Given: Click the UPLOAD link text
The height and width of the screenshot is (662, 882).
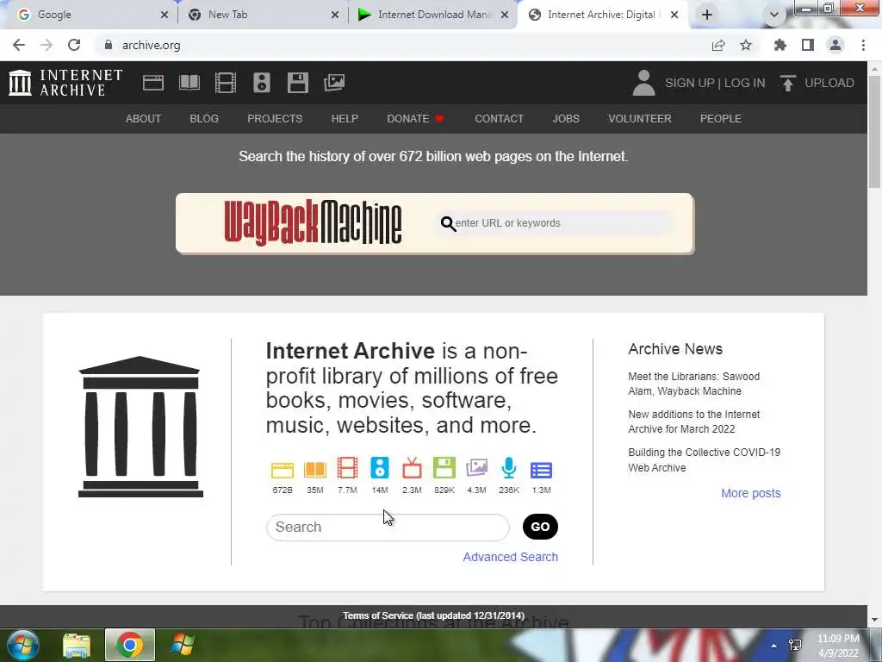Looking at the screenshot, I should (829, 83).
